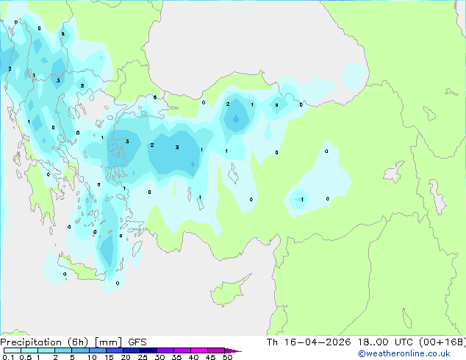Screen dimensions: 466x360
Task: Select the 2–5 mm legend color box
Action: pyautogui.click(x=63, y=350)
